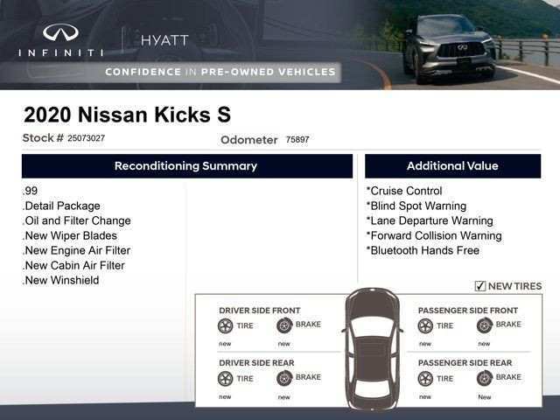Click the Odometer label
The image size is (560, 420).
[248, 140]
